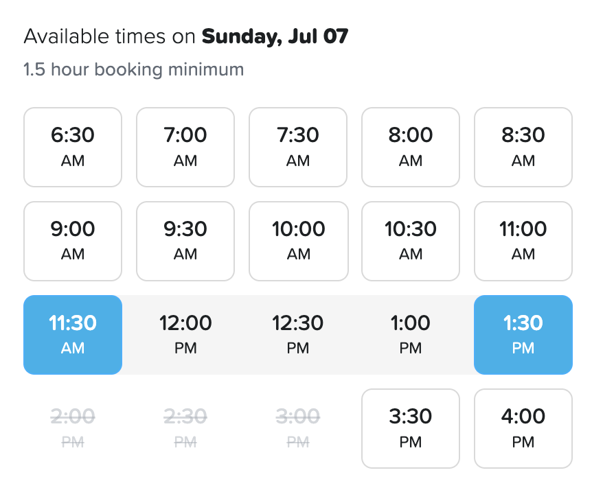
Task: Choose the 7:00 AM booking time
Action: click(185, 147)
